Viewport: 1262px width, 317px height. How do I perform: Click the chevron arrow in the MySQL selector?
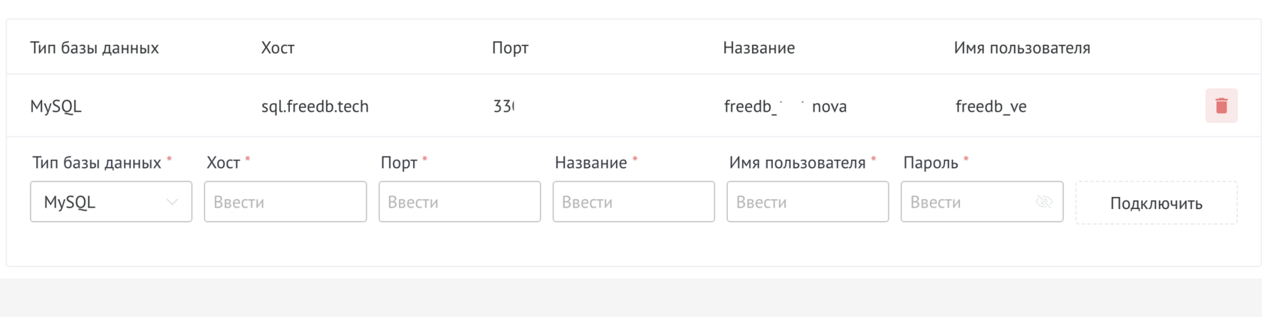tap(172, 202)
